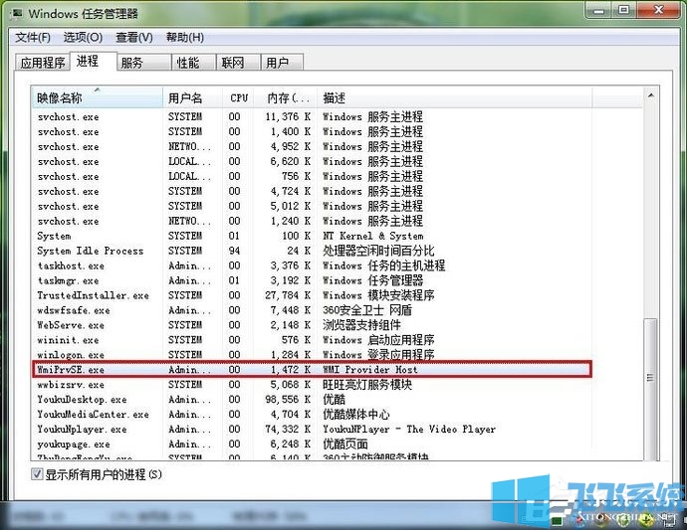Viewport: 687px width, 530px height.
Task: Select the TrustedInstaller.exe process row
Action: [93, 295]
